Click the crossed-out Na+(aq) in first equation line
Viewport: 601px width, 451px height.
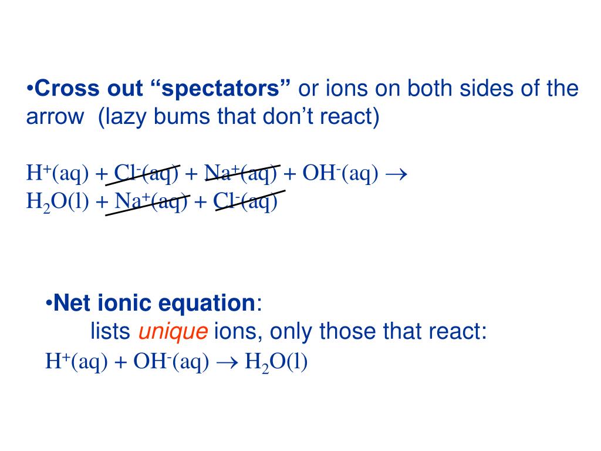241,173
